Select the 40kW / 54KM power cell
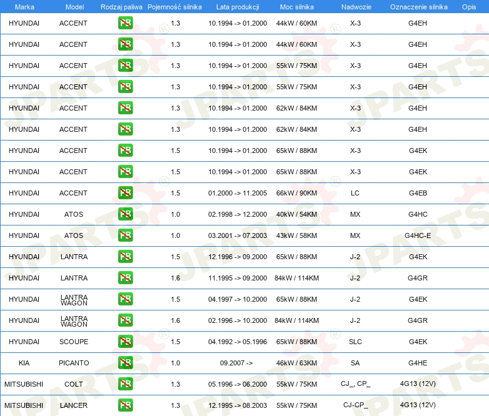 296,214
